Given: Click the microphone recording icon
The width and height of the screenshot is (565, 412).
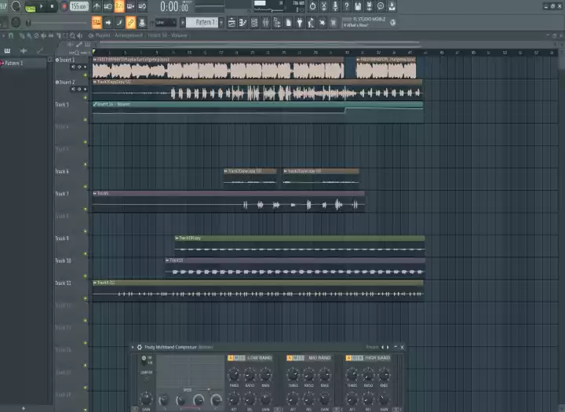Looking at the screenshot, I should 335,6.
